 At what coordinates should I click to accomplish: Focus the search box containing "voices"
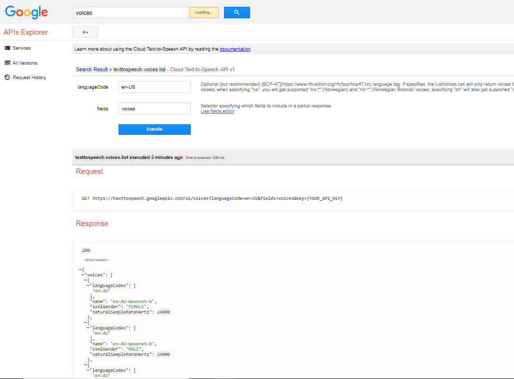tap(131, 13)
